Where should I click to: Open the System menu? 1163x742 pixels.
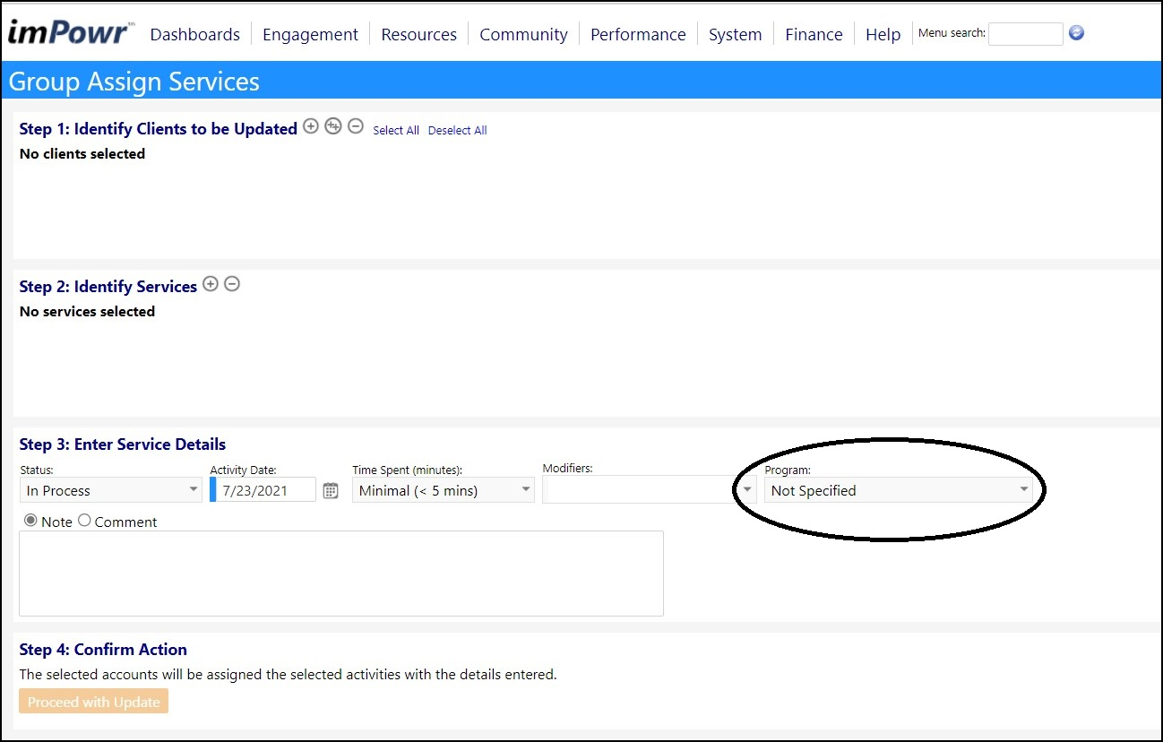click(x=735, y=34)
